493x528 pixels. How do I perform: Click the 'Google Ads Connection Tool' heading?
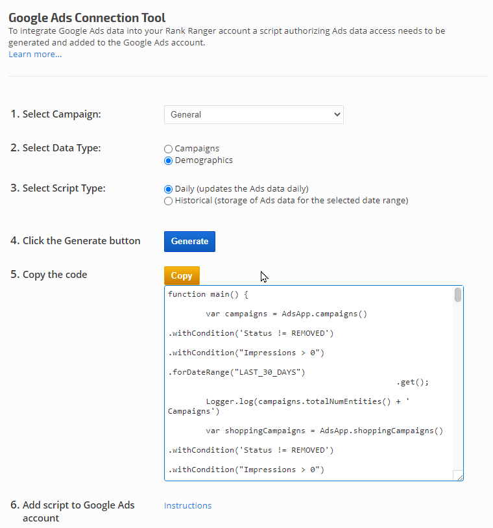tap(87, 18)
